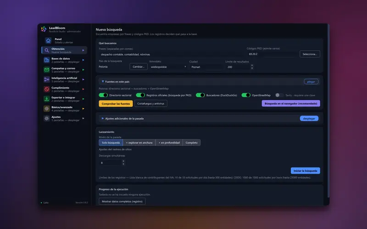Collapse the Fuentes en este país section
This screenshot has height=229, width=367.
tap(311, 82)
